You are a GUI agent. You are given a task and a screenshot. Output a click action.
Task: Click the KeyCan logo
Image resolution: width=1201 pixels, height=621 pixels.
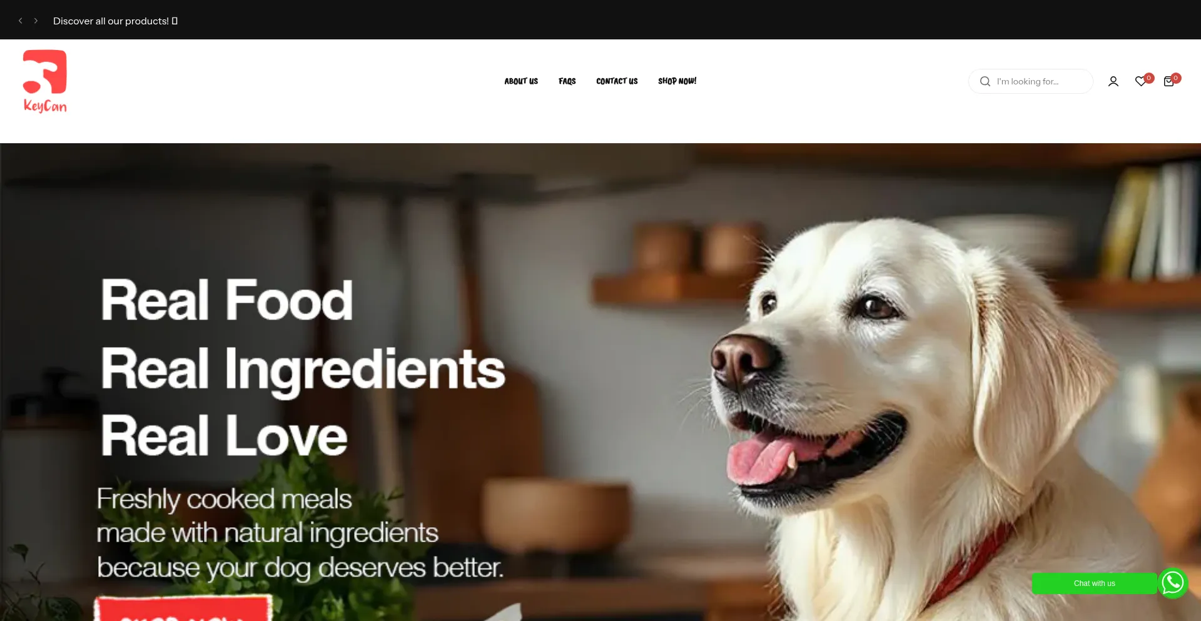click(x=45, y=81)
